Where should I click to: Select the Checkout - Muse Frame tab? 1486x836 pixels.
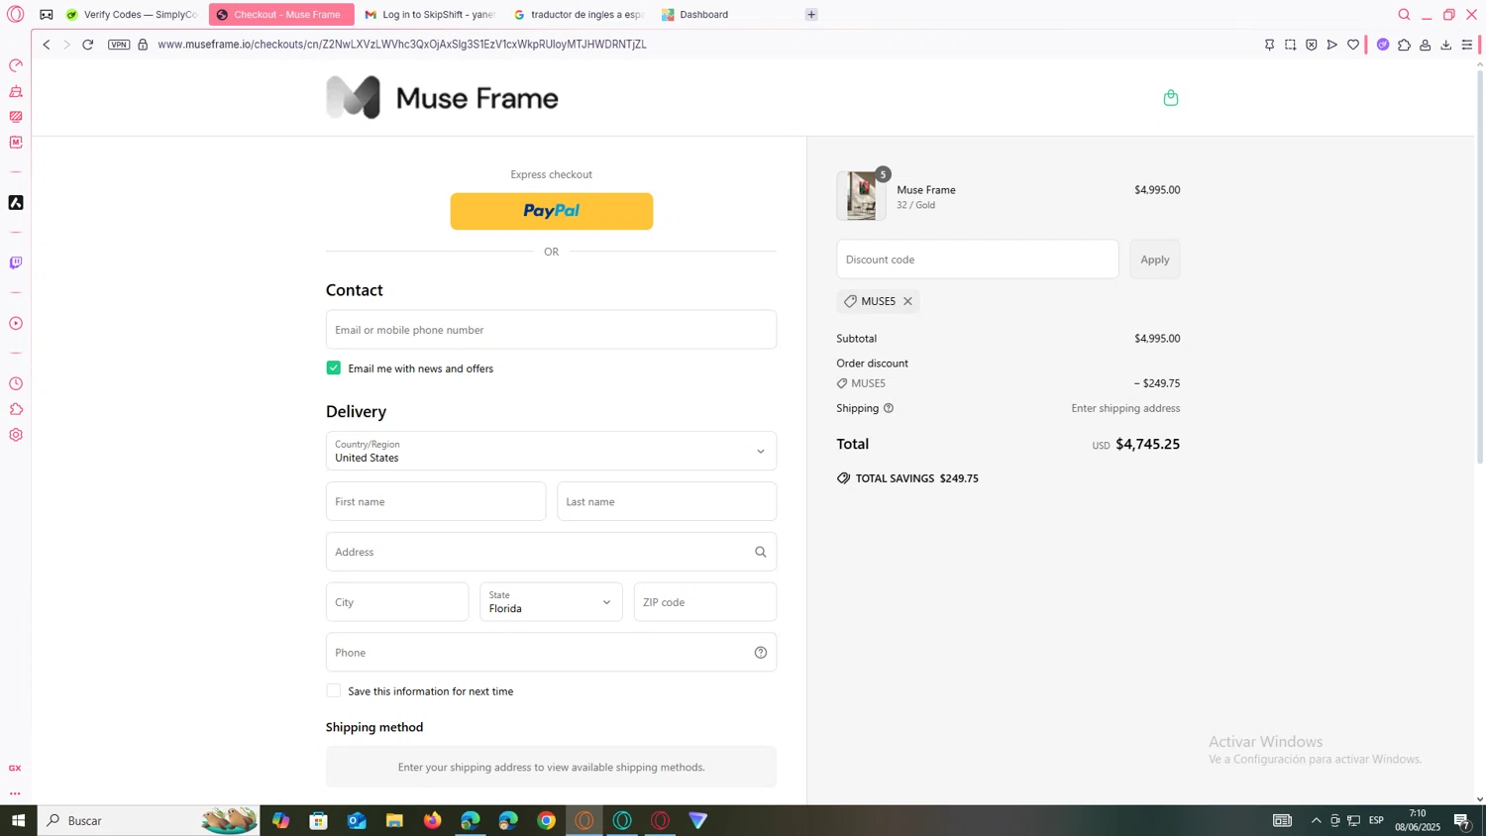pos(281,15)
